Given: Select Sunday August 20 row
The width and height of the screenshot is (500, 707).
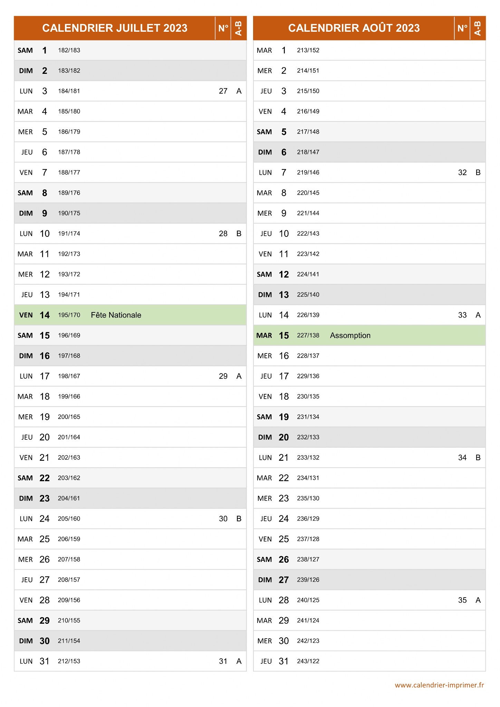Looking at the screenshot, I should (369, 437).
